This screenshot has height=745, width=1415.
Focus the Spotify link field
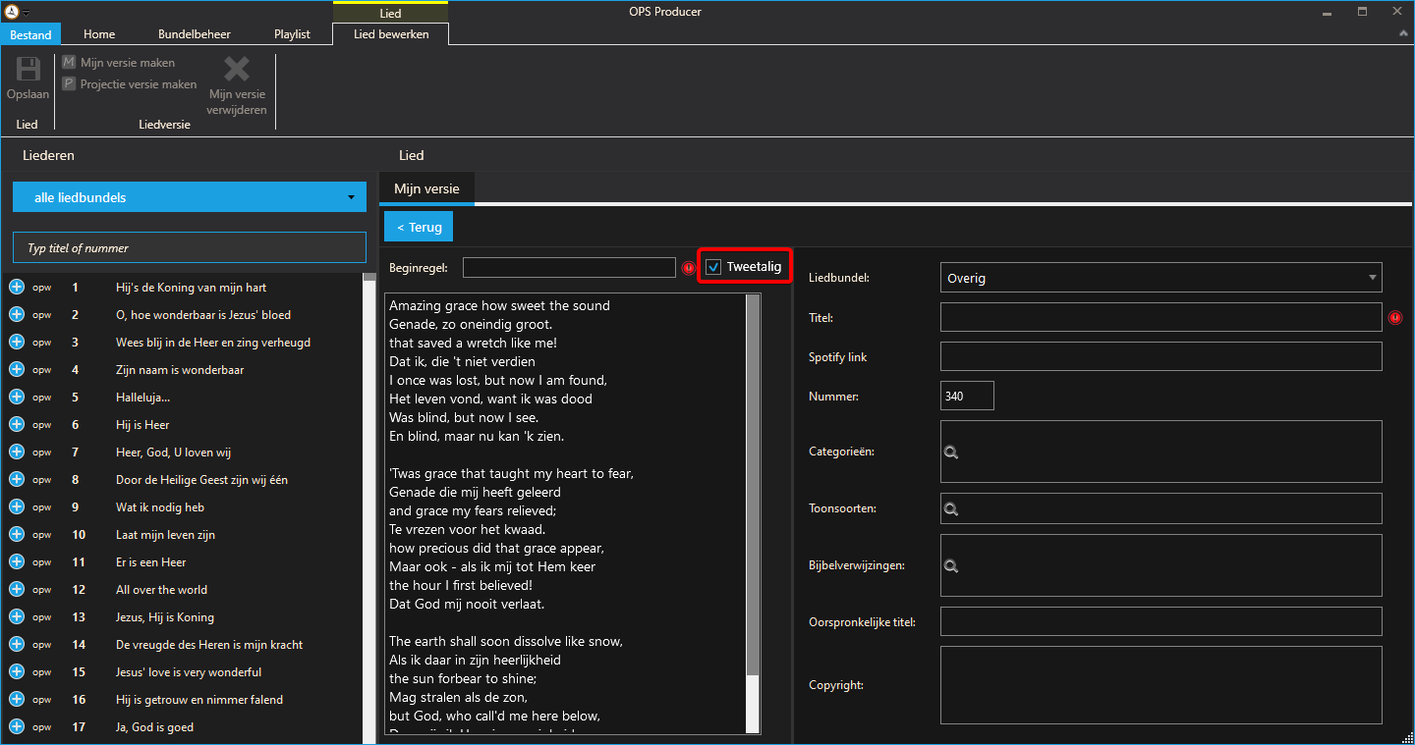coord(1161,356)
